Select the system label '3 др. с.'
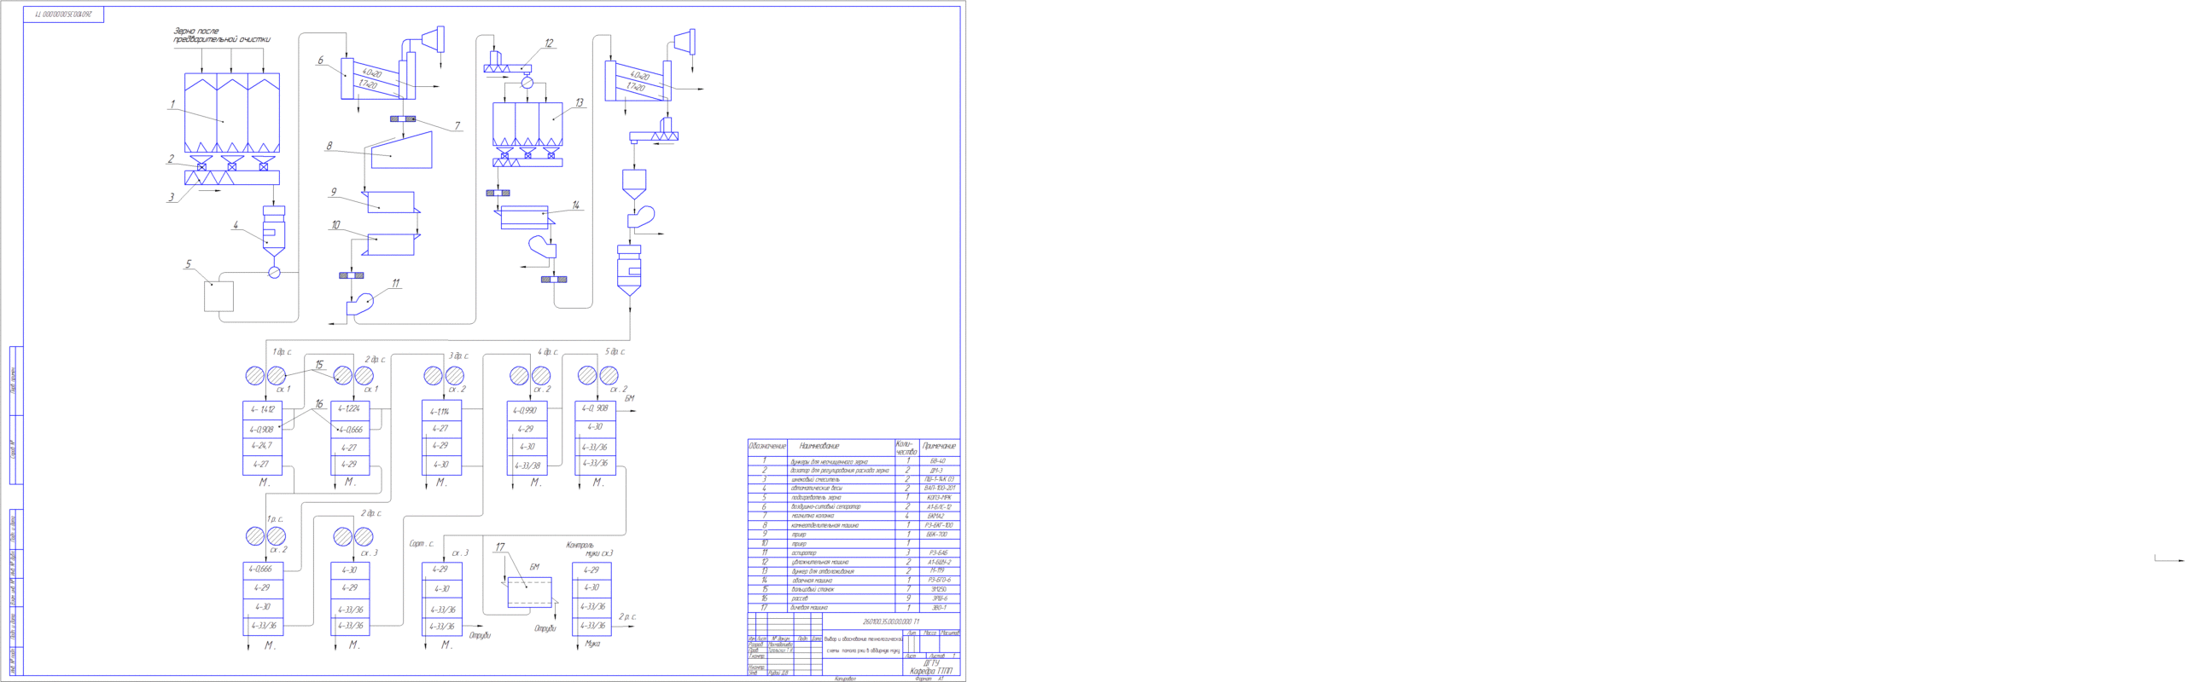2185x682 pixels. click(458, 356)
